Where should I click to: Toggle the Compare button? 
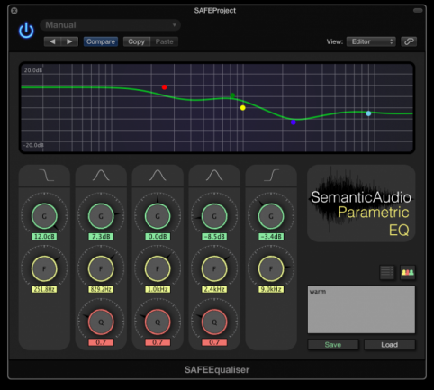coord(101,41)
